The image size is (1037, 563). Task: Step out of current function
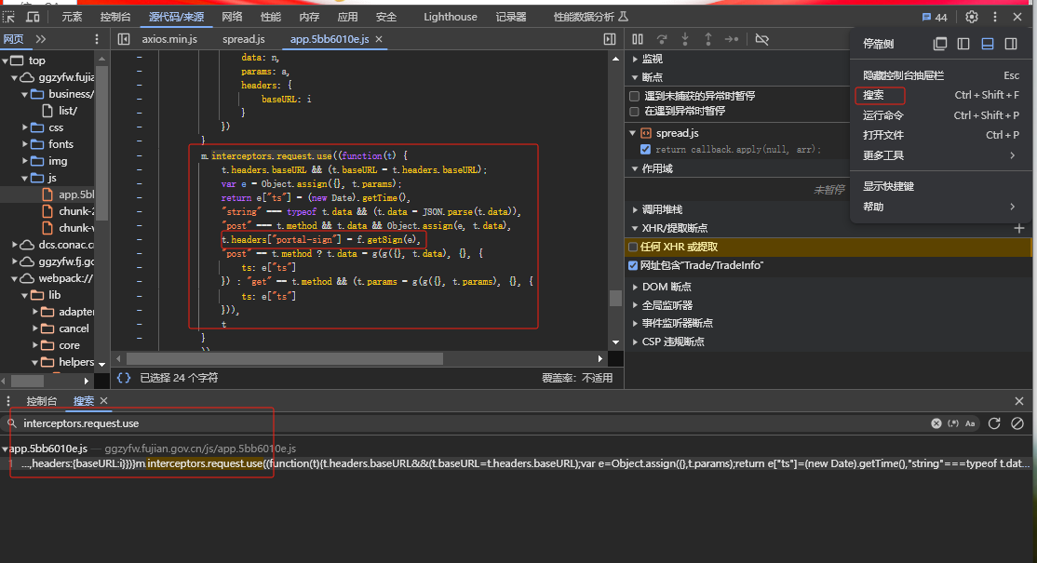click(708, 39)
